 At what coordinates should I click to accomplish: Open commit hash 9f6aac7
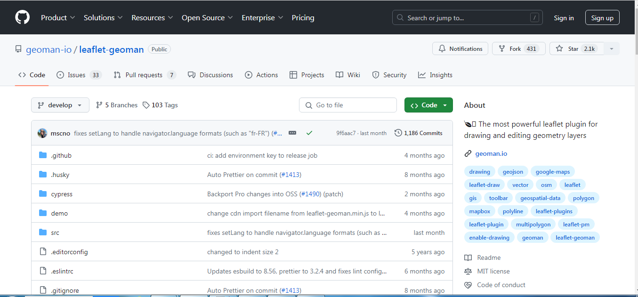pos(346,133)
